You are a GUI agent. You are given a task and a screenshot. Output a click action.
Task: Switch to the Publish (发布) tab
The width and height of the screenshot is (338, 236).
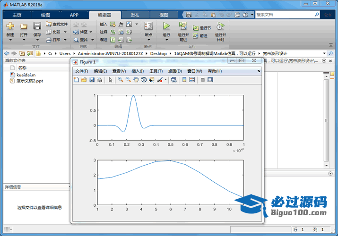click(x=135, y=15)
